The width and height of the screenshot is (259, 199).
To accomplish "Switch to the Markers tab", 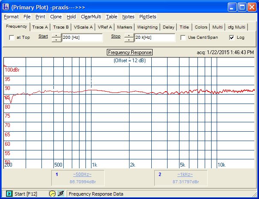I will (124, 27).
